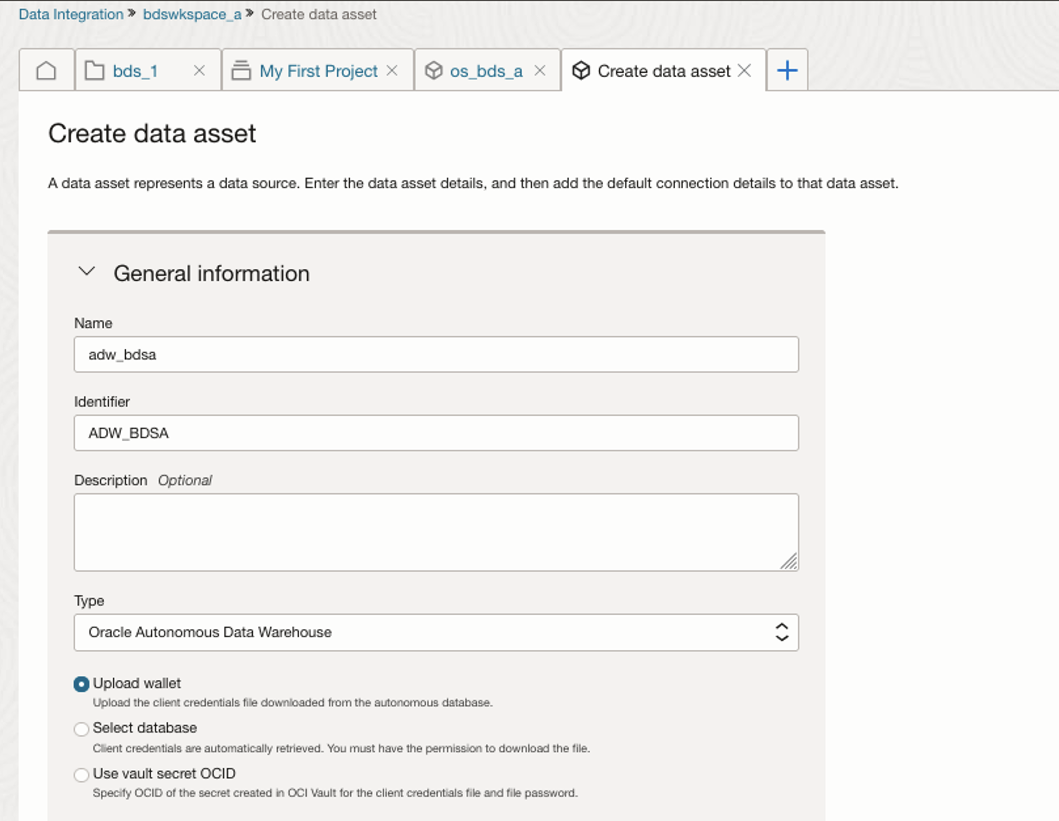Close the My First Project tab
The width and height of the screenshot is (1059, 821).
[x=392, y=71]
